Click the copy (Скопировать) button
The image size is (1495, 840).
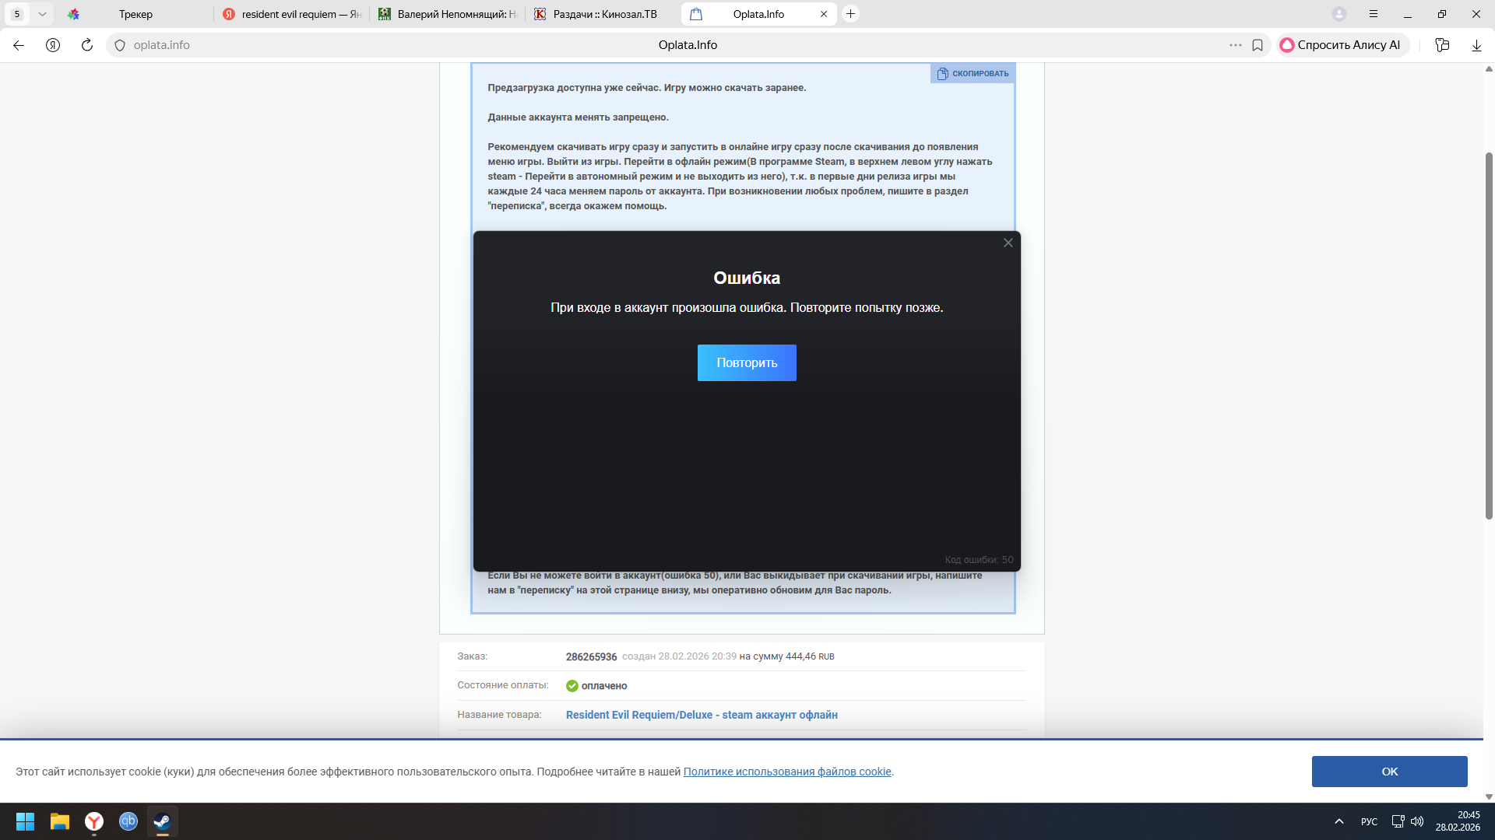pos(973,73)
